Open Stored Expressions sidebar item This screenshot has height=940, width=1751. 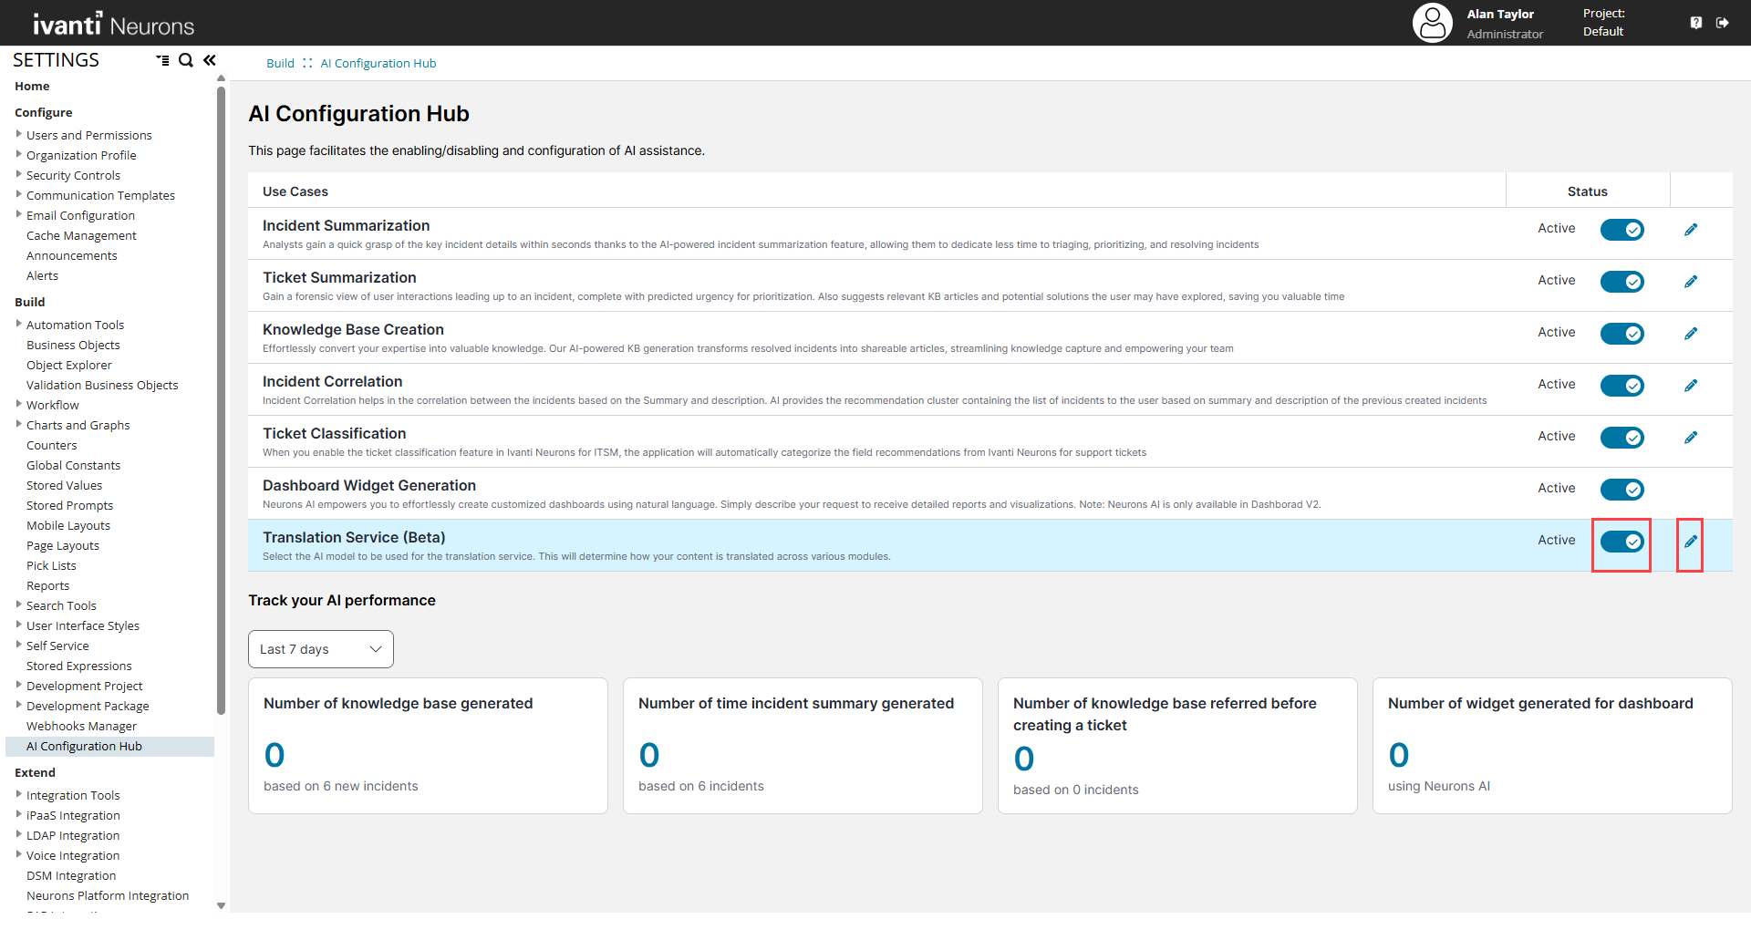click(x=79, y=666)
